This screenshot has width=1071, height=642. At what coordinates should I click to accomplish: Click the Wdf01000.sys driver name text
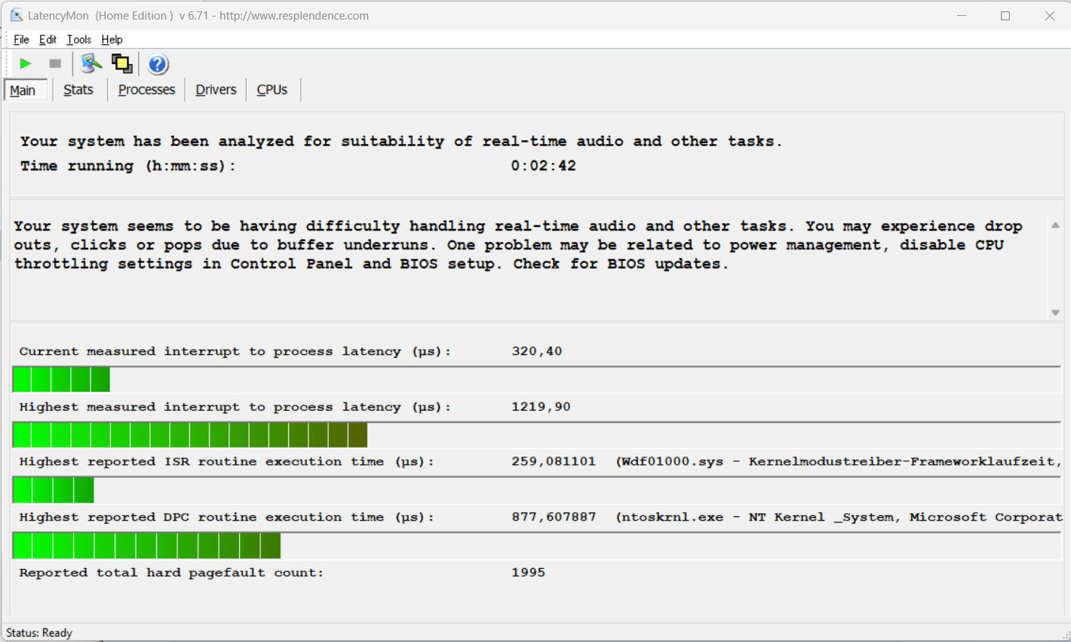(x=671, y=461)
